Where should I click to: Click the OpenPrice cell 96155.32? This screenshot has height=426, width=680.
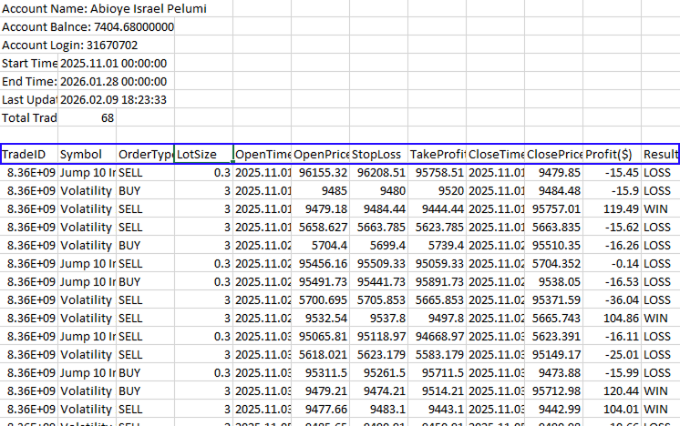coord(320,172)
